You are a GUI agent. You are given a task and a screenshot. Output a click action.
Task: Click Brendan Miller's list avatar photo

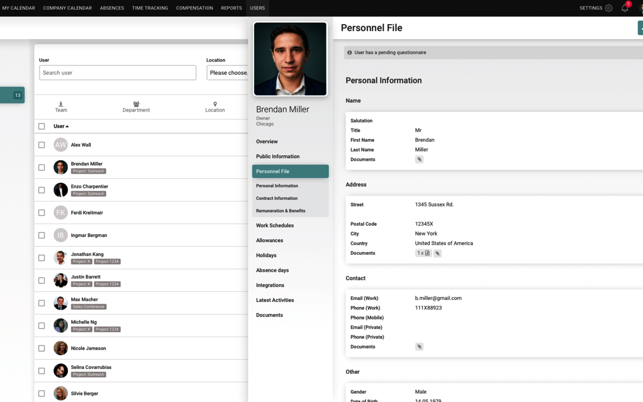point(61,167)
